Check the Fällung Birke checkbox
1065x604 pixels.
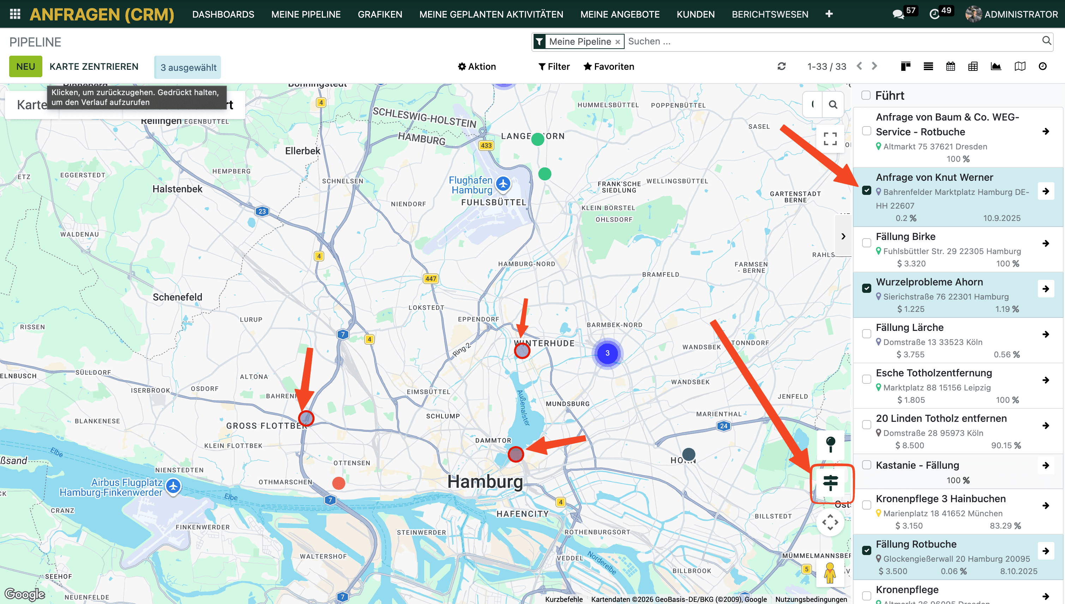pyautogui.click(x=866, y=243)
